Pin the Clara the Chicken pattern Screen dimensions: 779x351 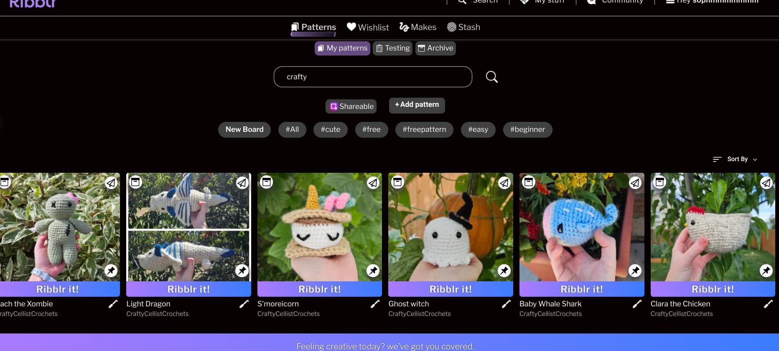click(x=766, y=271)
